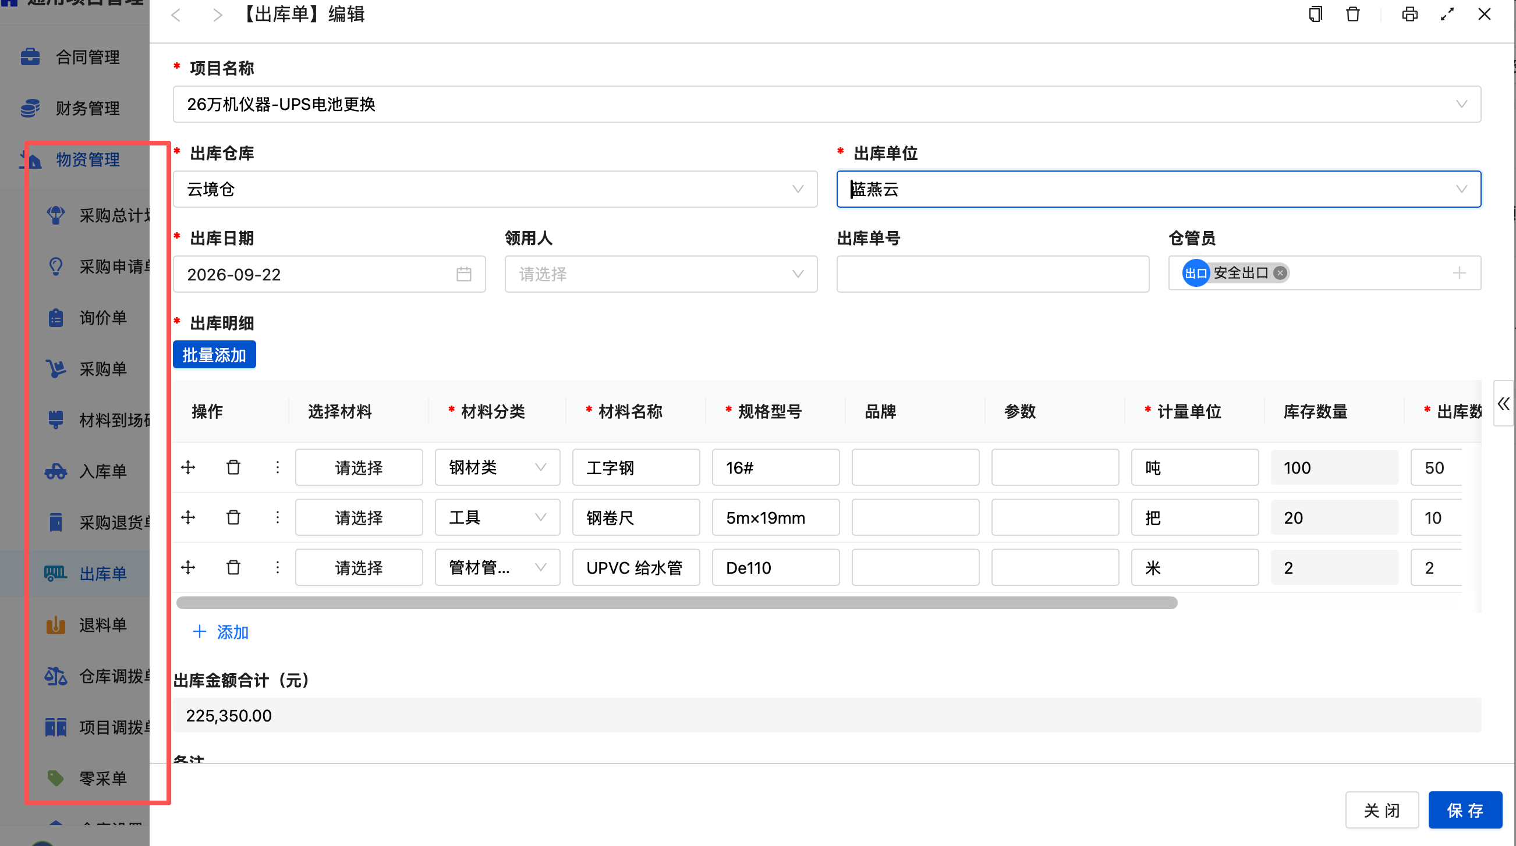Open 出库仓库 dropdown showing 云境仓
The width and height of the screenshot is (1516, 846).
coord(495,190)
